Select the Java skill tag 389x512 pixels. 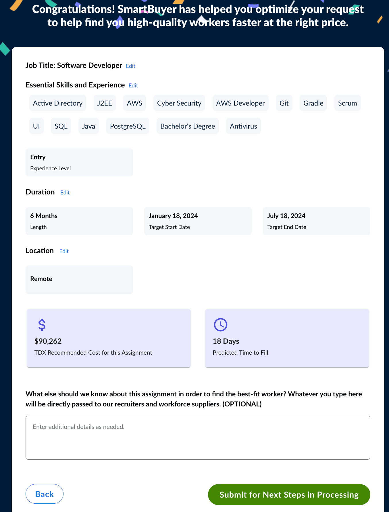(88, 126)
